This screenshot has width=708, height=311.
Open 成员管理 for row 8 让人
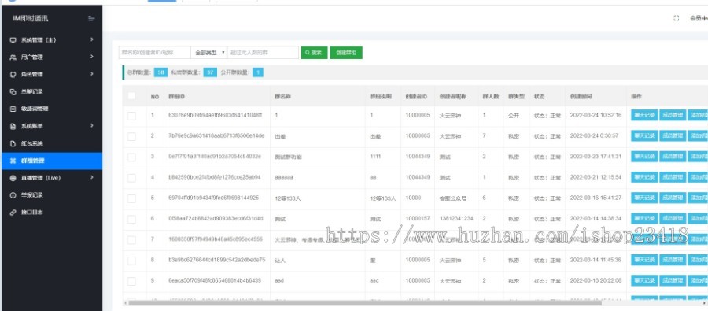pyautogui.click(x=673, y=260)
